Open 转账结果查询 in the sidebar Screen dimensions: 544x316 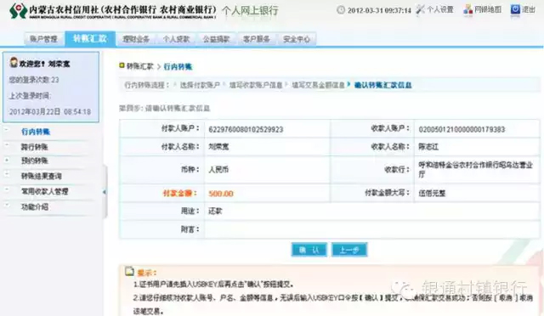coord(42,176)
